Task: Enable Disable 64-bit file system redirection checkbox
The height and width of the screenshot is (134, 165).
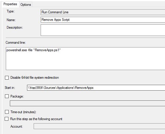Action: tap(7, 78)
